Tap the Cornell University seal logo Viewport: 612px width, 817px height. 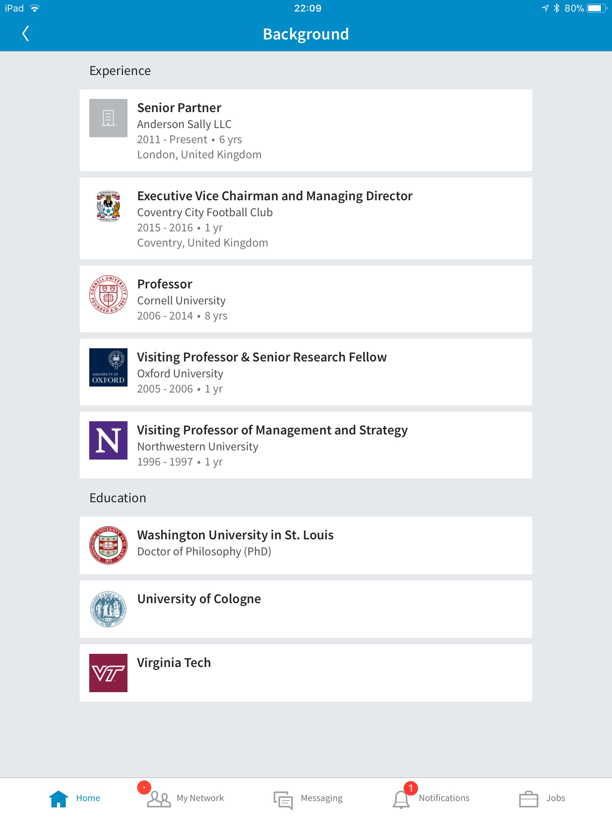tap(108, 294)
